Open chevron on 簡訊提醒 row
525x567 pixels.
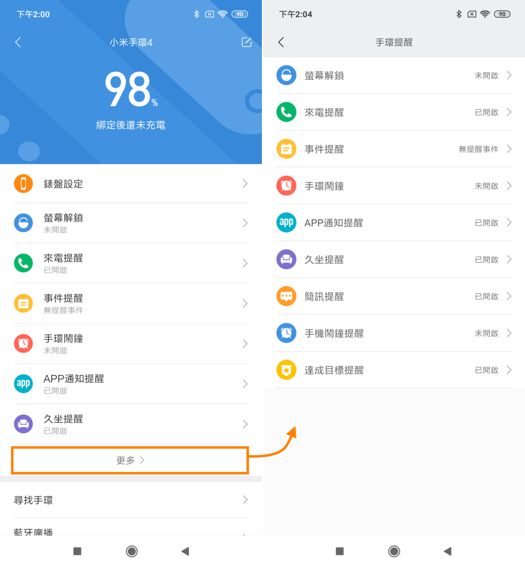tap(509, 296)
